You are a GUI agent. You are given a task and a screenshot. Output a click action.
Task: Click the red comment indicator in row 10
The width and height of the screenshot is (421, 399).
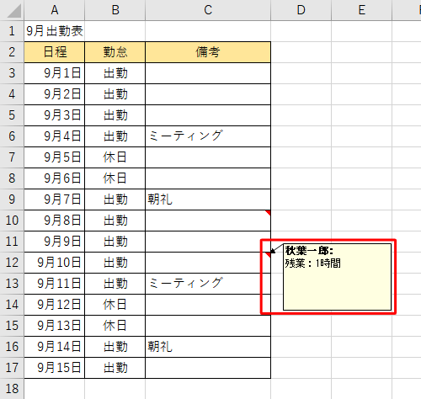269,212
